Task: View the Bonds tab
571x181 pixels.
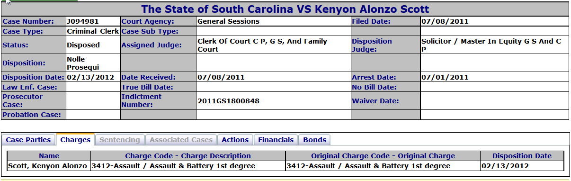Action: pos(314,140)
